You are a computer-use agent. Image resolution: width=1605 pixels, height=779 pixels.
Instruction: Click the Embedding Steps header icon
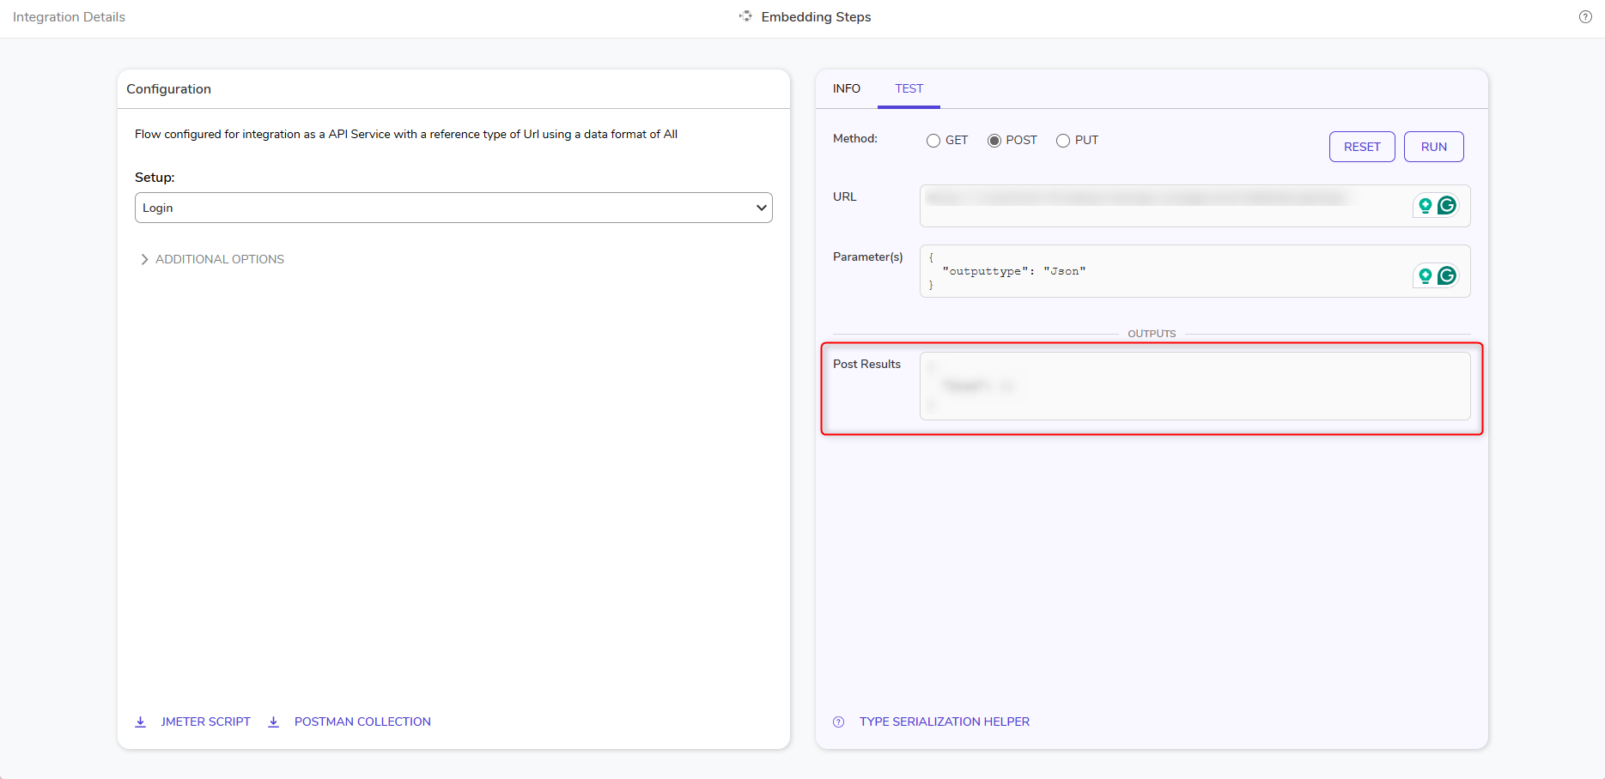point(745,16)
